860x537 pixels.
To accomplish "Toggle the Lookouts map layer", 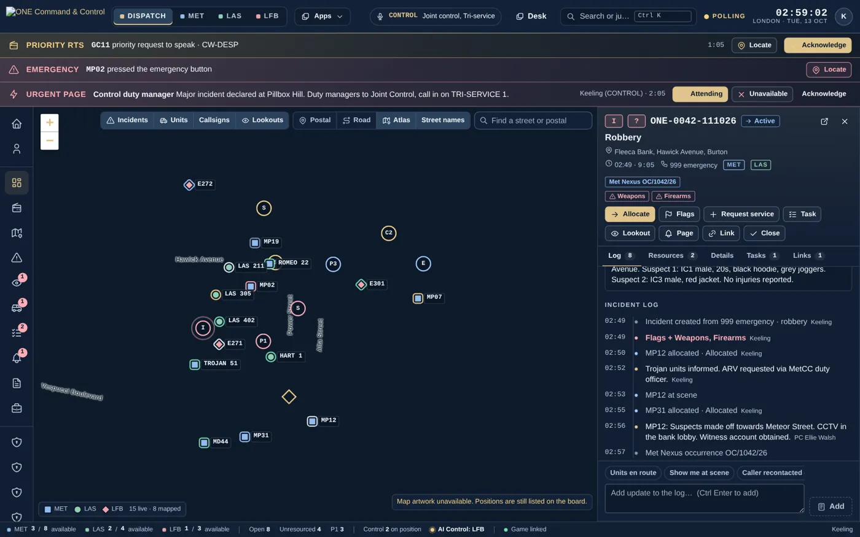I will [x=262, y=120].
